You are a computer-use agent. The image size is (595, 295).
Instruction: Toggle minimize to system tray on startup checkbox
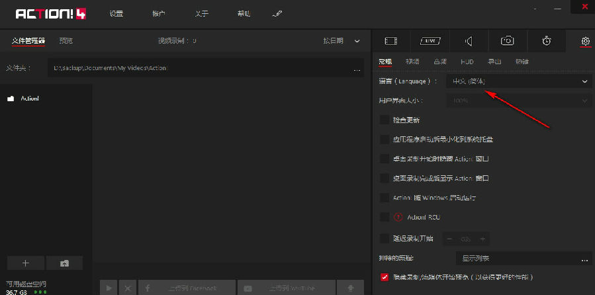[x=385, y=139]
